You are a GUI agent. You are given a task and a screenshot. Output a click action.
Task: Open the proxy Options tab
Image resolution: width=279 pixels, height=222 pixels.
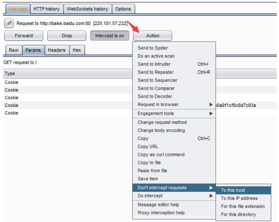[x=123, y=9]
